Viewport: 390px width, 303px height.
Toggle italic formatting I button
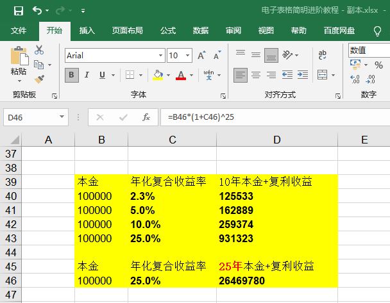(x=87, y=75)
